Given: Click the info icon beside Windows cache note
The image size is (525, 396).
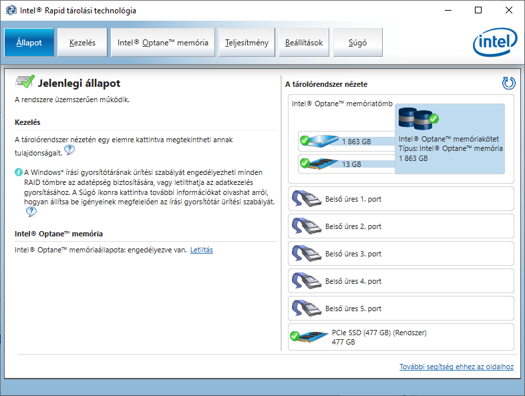Looking at the screenshot, I should click(19, 172).
